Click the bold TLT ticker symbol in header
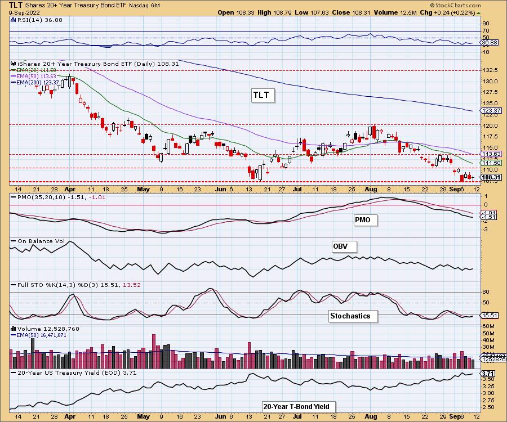507x422 pixels. pos(16,5)
